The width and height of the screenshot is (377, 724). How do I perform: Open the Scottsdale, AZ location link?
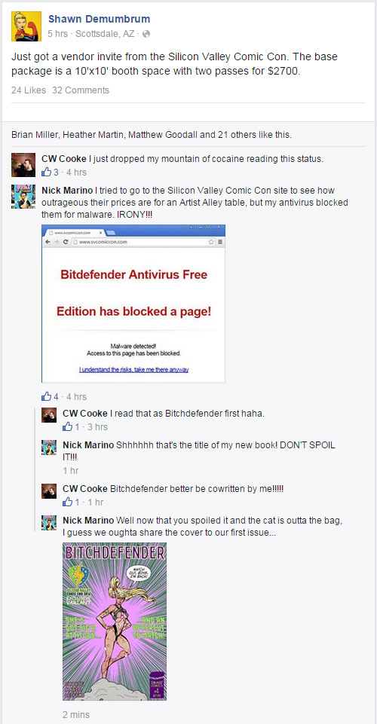[x=104, y=34]
